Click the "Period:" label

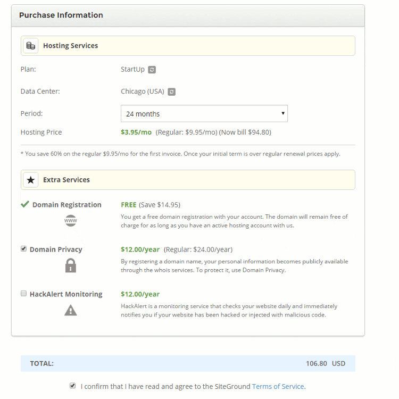[31, 113]
